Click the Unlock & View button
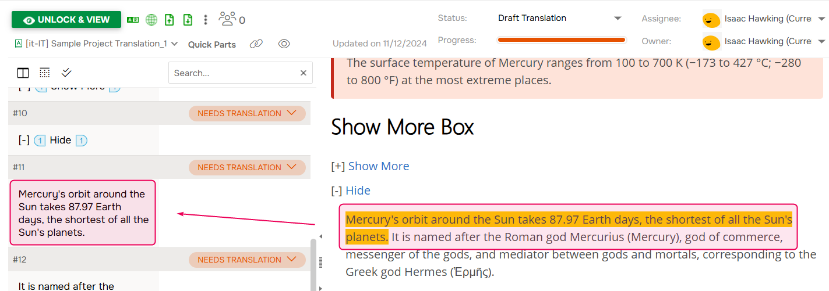The height and width of the screenshot is (291, 829). (x=66, y=20)
